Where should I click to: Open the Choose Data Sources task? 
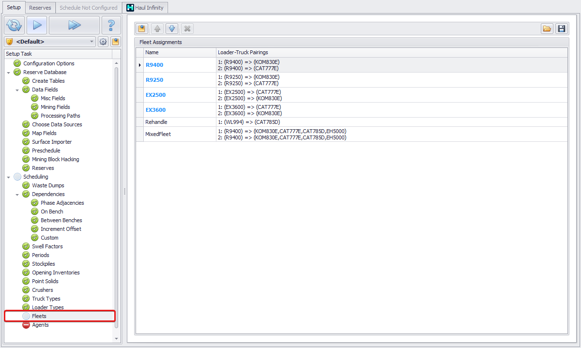[57, 124]
